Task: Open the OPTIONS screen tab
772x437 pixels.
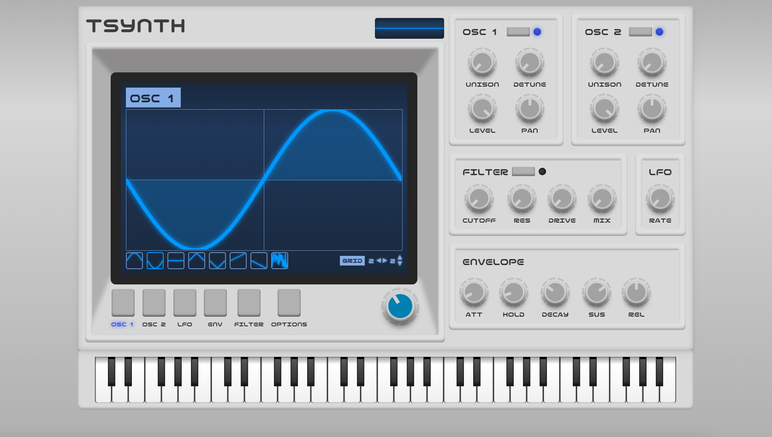Action: click(289, 303)
